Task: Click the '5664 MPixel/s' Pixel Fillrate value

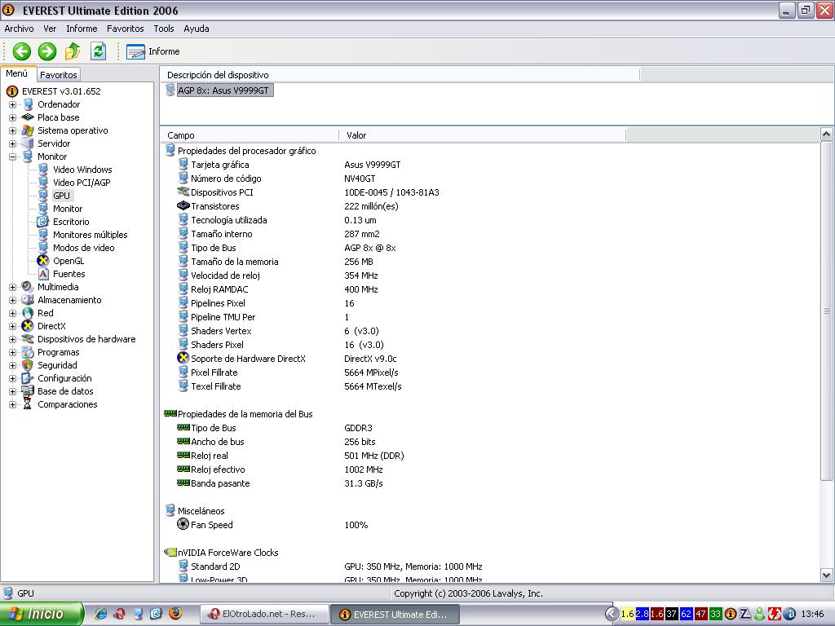Action: 371,373
